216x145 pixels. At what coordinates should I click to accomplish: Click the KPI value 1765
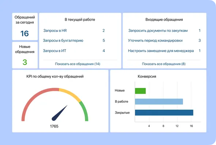point(54,126)
